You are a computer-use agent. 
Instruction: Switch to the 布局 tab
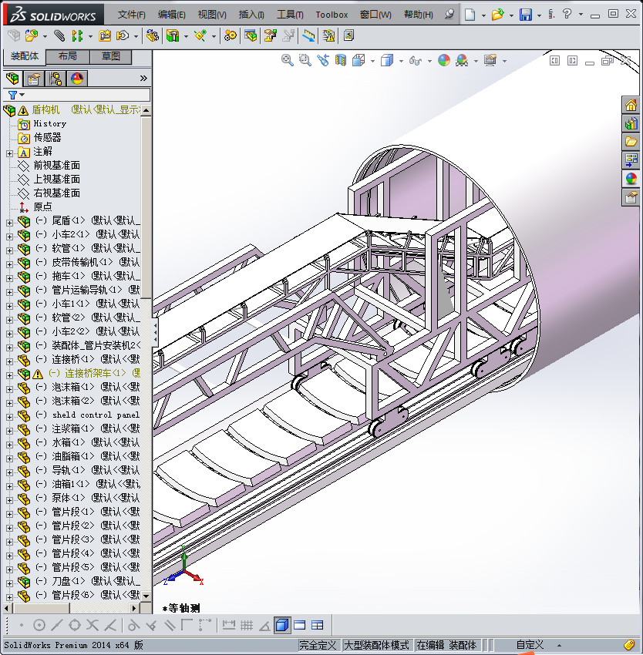(68, 57)
